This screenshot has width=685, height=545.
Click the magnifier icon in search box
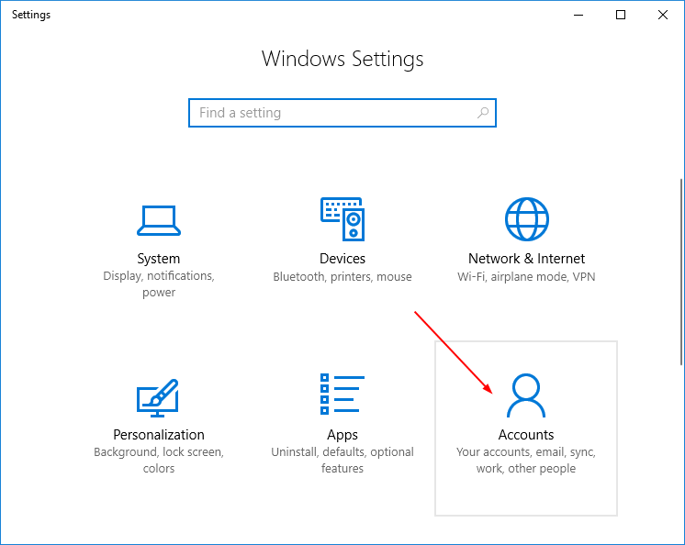click(483, 113)
